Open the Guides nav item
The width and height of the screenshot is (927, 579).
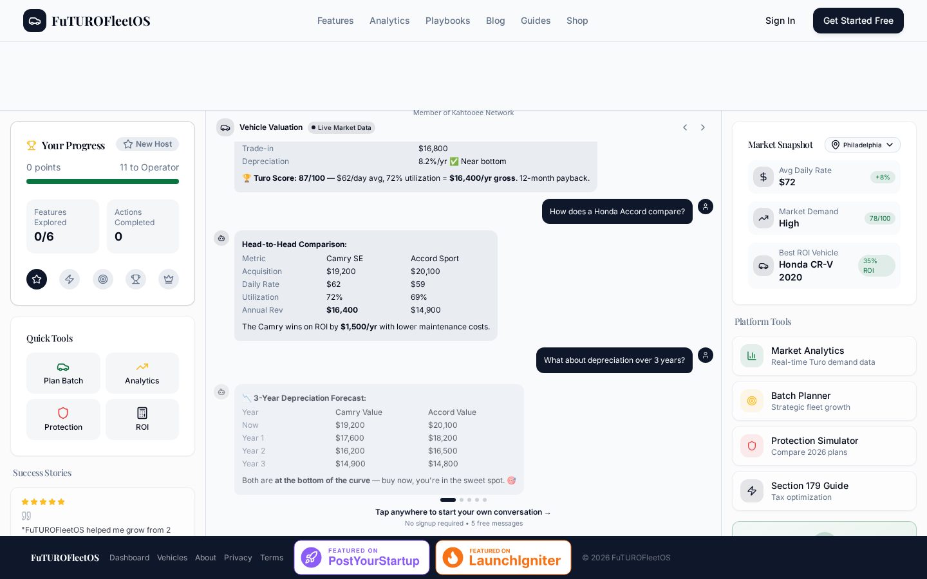(x=536, y=21)
